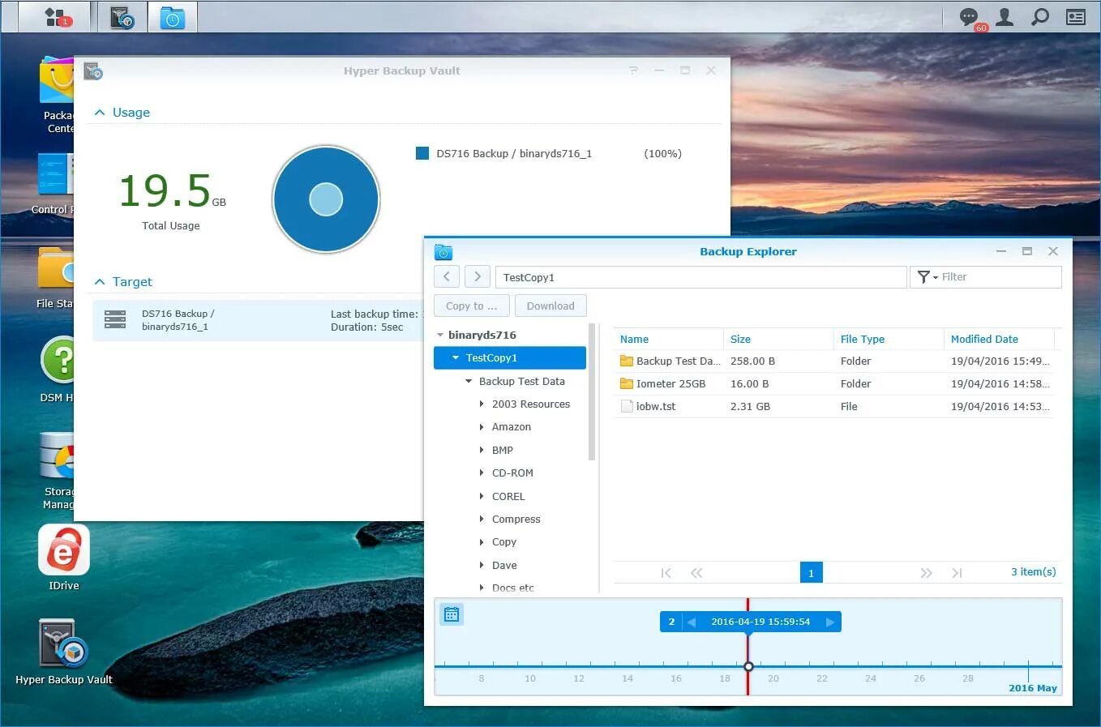
Task: Click the Backup Explorer forward arrow
Action: [x=478, y=276]
